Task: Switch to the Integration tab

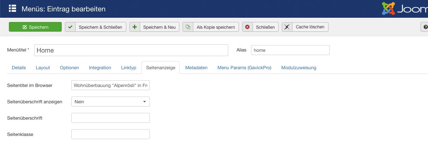Action: pyautogui.click(x=100, y=67)
